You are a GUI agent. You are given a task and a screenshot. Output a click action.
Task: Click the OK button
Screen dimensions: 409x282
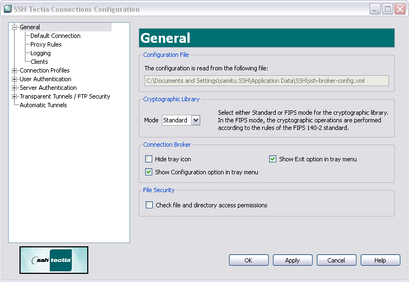tap(249, 260)
